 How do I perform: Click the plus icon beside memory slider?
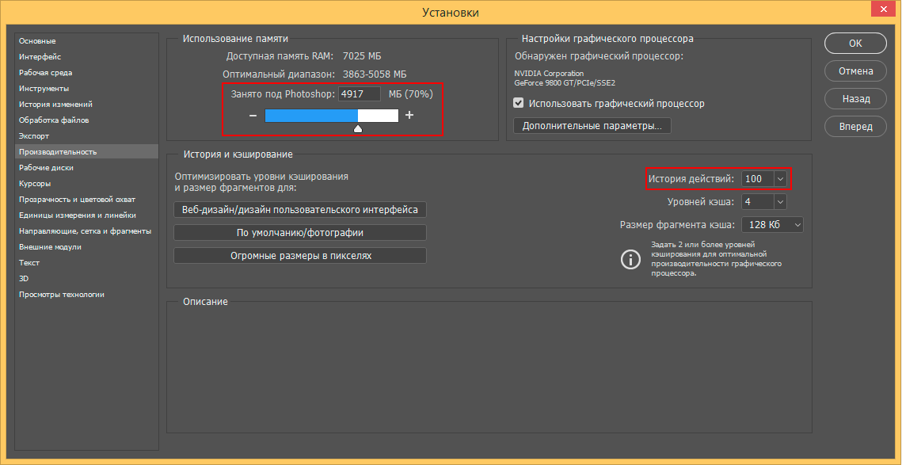click(x=409, y=116)
